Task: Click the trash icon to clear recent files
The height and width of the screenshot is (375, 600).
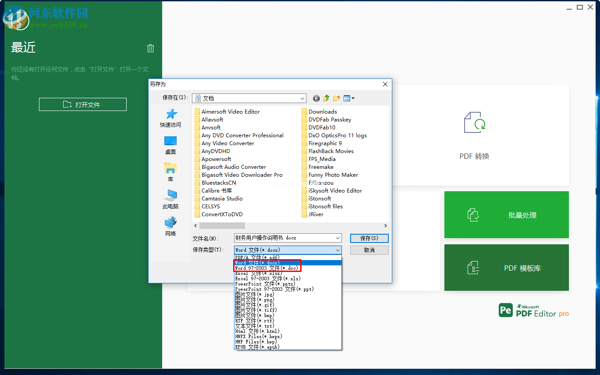Action: [x=150, y=48]
